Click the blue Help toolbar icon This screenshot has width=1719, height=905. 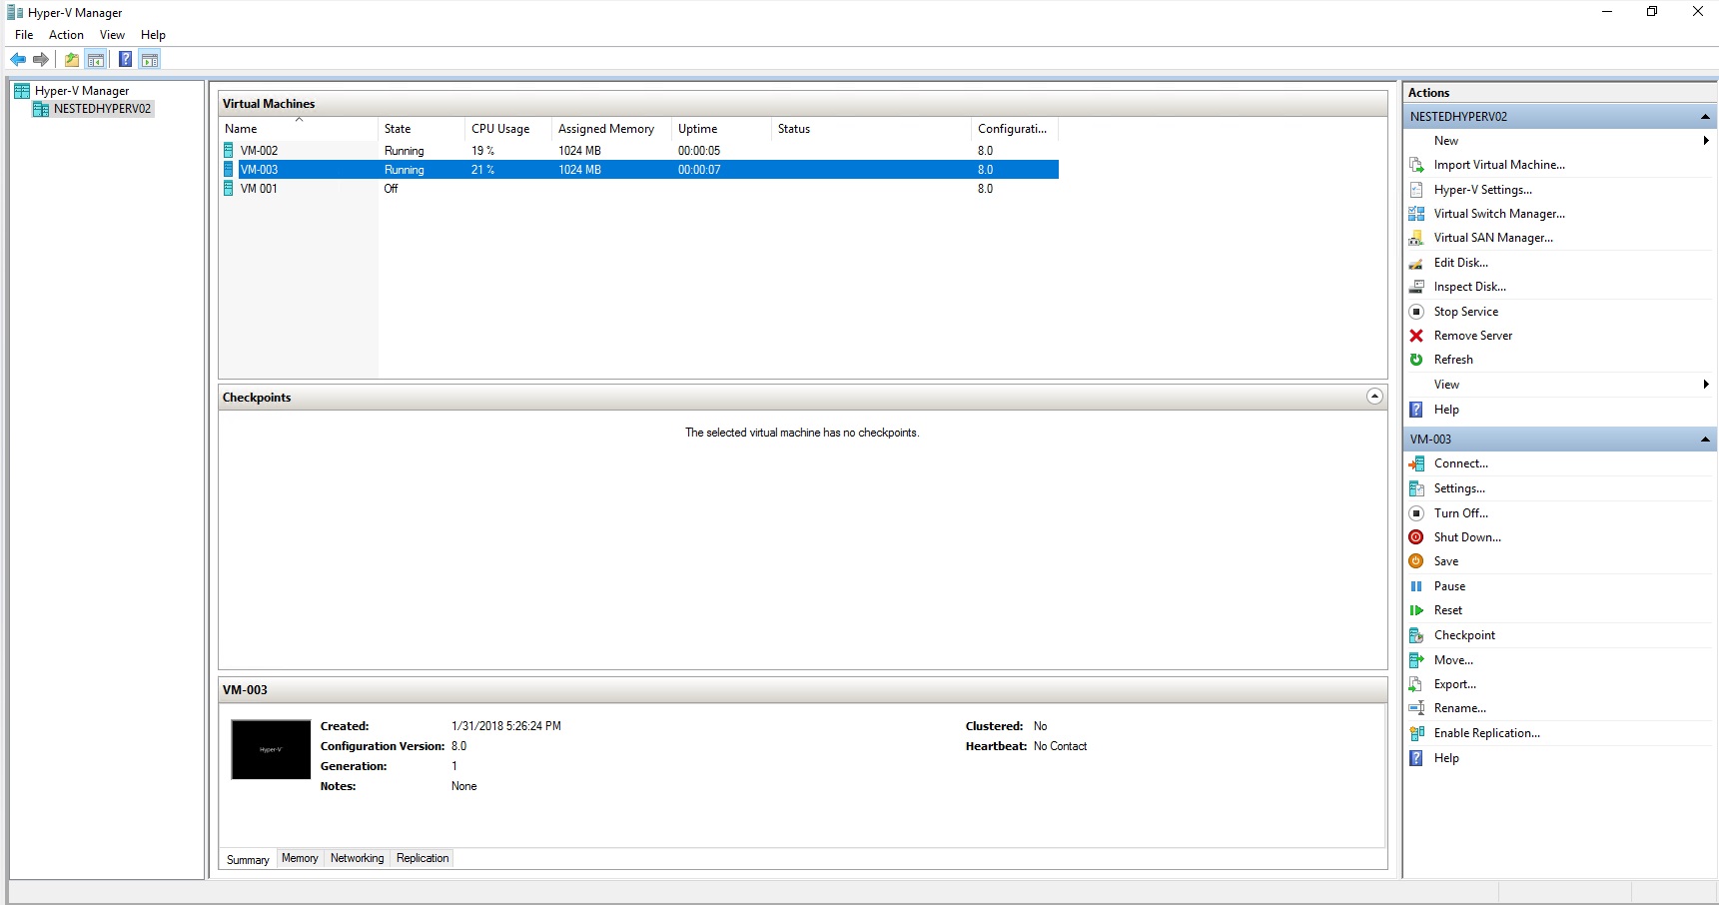click(125, 60)
